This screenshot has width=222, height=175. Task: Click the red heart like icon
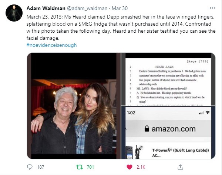(129, 167)
